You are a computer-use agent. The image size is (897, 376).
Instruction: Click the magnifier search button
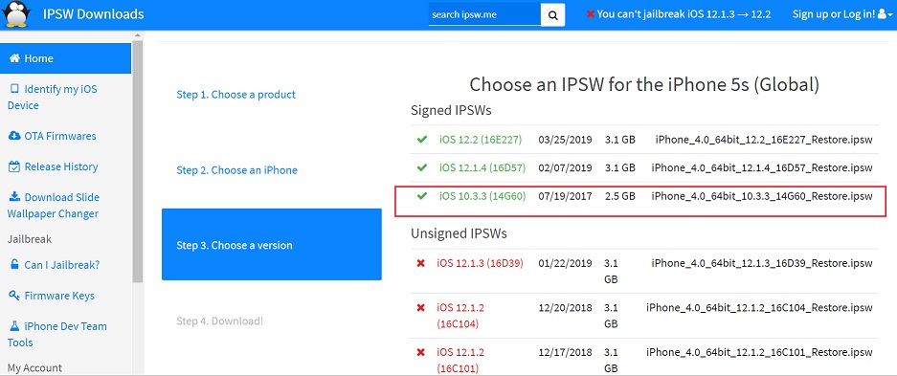(552, 15)
